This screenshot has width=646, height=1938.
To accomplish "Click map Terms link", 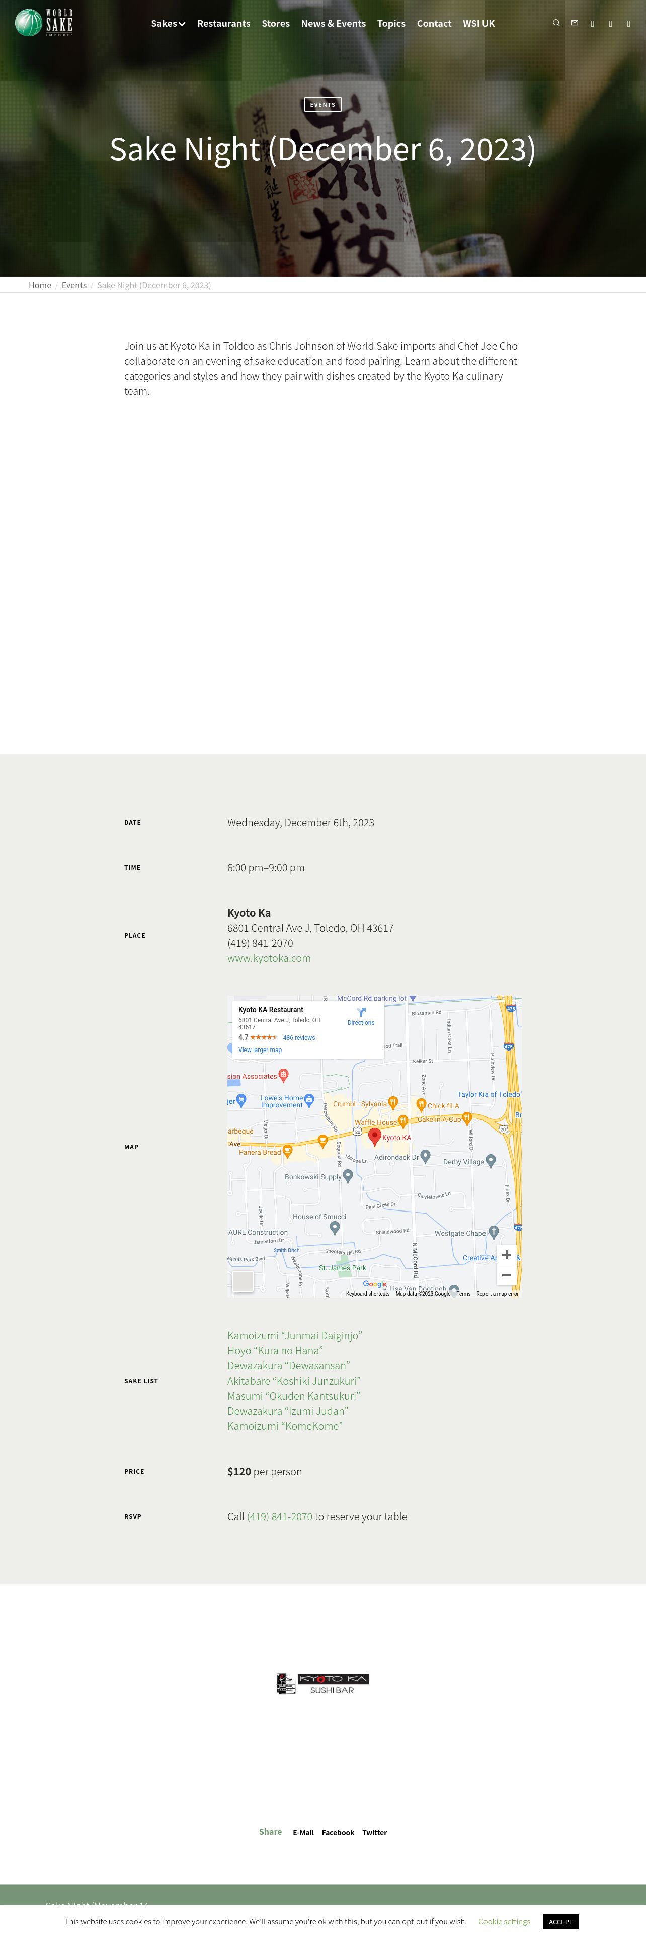I will click(x=463, y=1293).
